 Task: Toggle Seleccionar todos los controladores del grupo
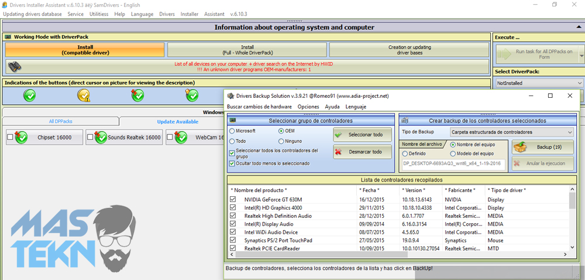[x=232, y=153]
